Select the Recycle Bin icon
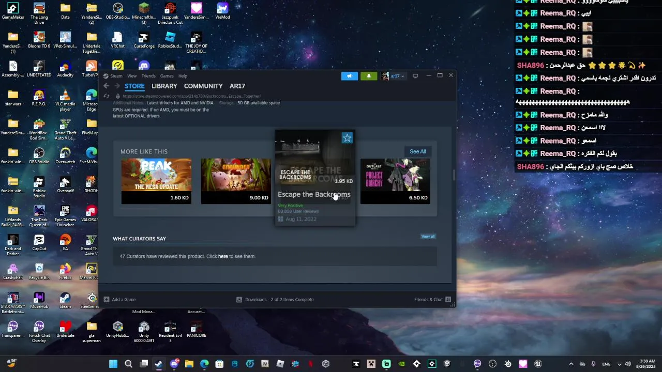Viewport: 662px width, 372px height. pyautogui.click(x=39, y=272)
